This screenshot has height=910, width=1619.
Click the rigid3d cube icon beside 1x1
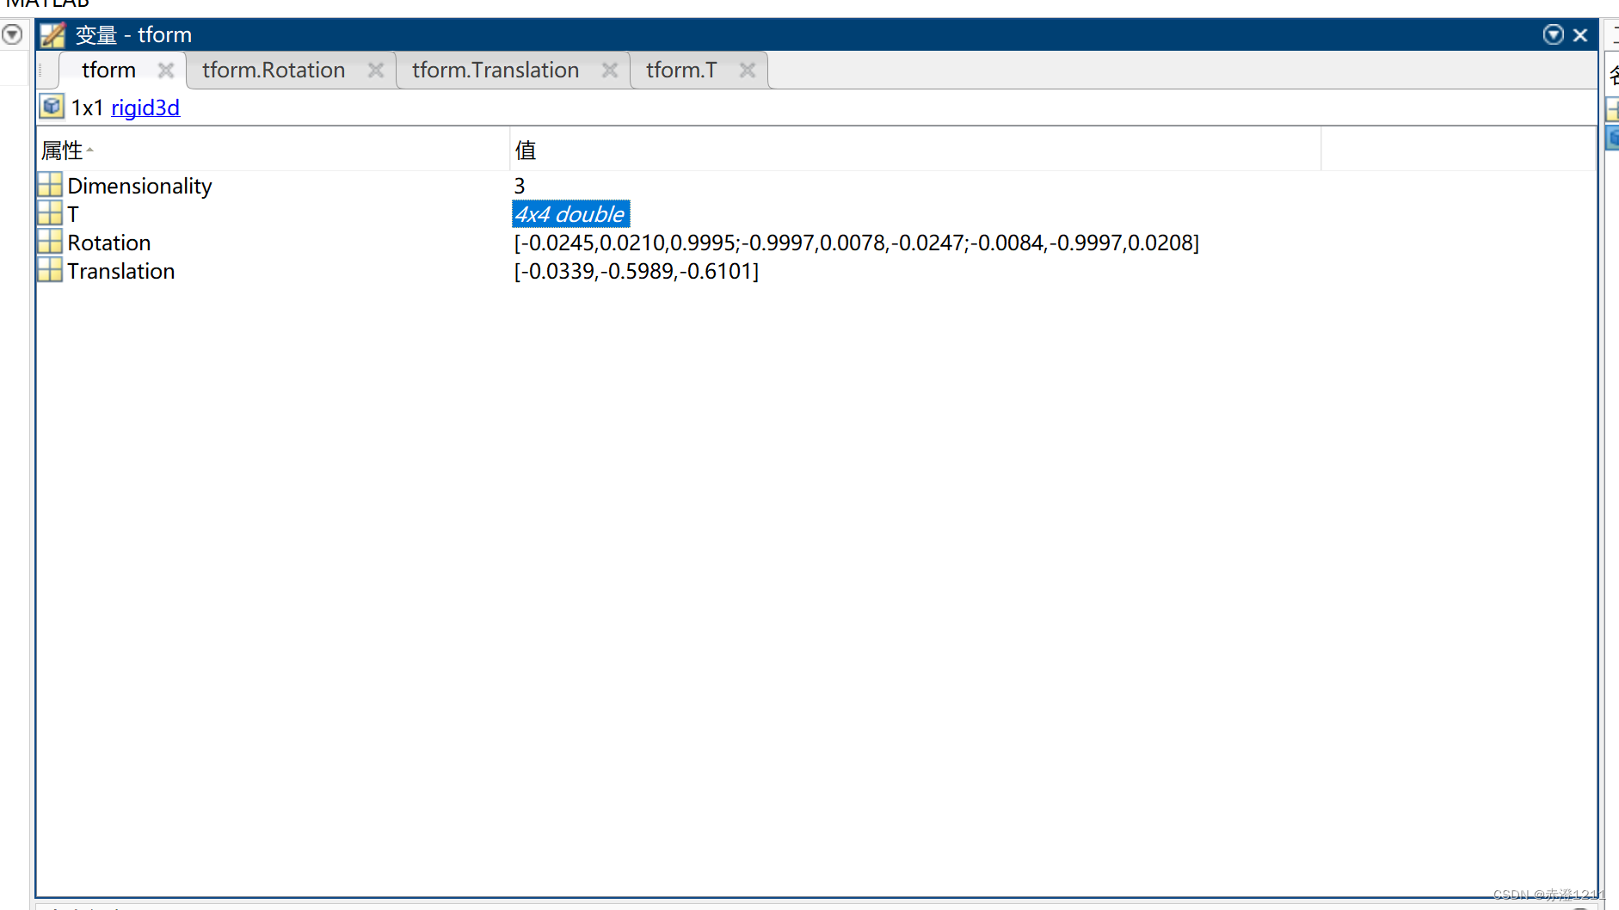52,106
